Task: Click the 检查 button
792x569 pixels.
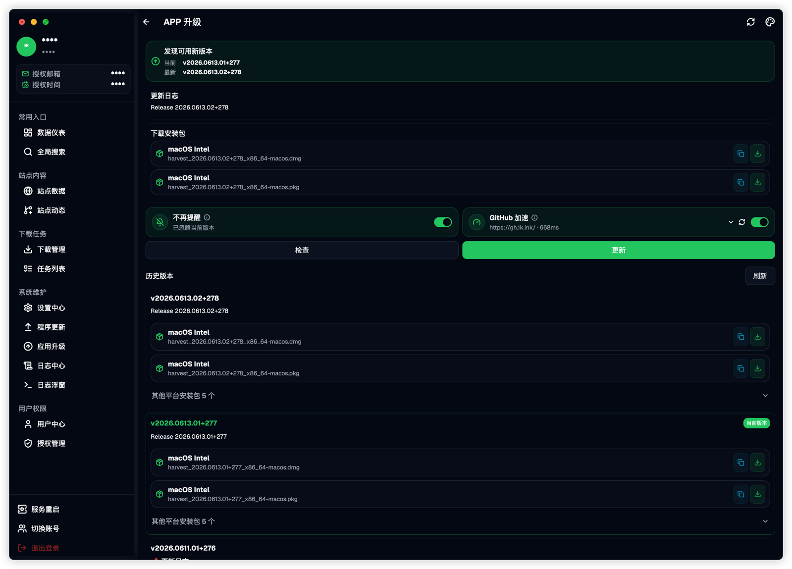Action: pos(302,250)
